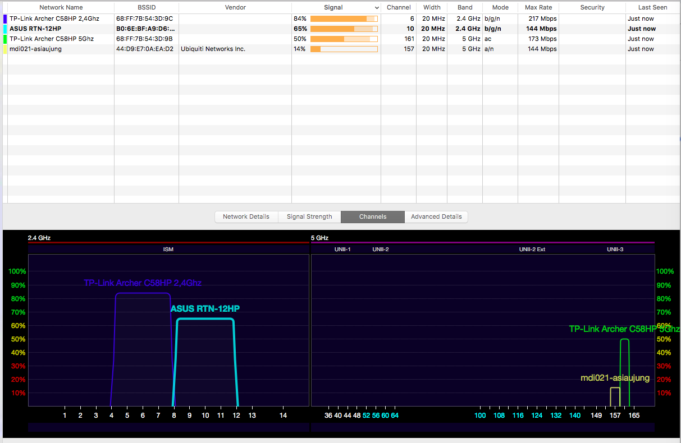681x443 pixels.
Task: Click the Max Rate column header
Action: 538,7
